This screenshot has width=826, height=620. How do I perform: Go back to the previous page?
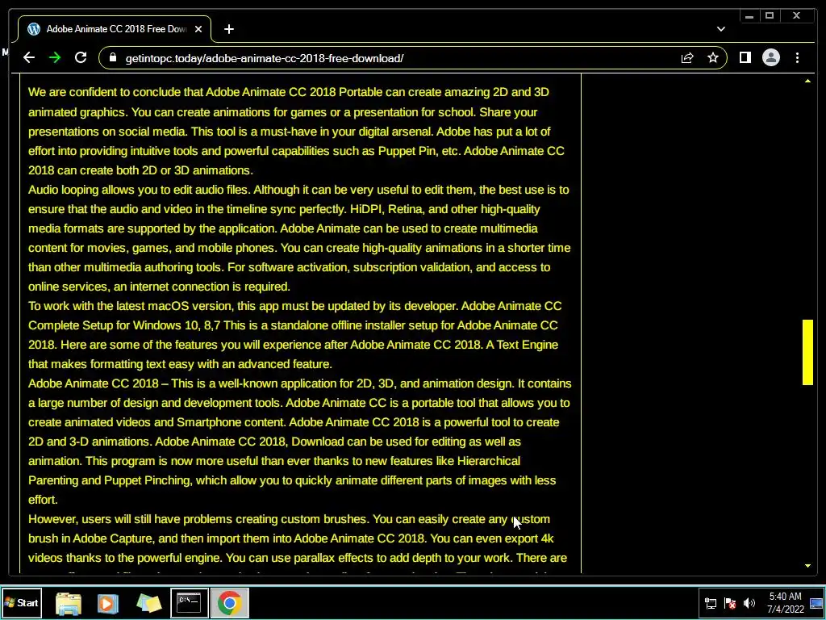(x=29, y=58)
